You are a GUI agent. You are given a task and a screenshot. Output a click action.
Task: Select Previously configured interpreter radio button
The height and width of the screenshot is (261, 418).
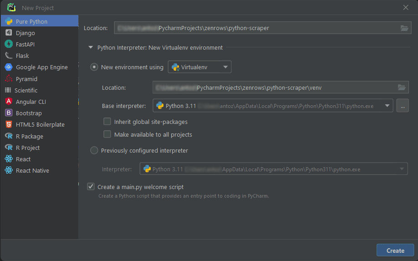(x=94, y=150)
